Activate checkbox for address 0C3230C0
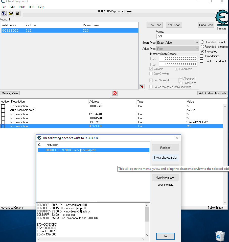This screenshot has width=229, height=242. 3,126
